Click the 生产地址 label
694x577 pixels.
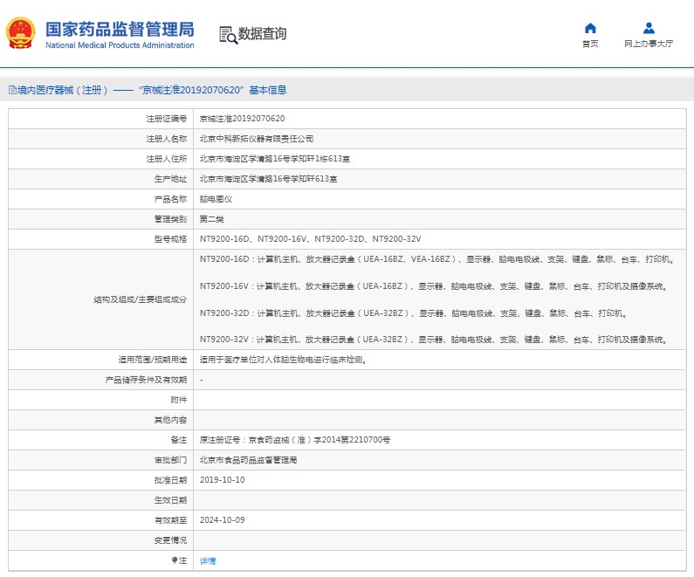pos(170,179)
